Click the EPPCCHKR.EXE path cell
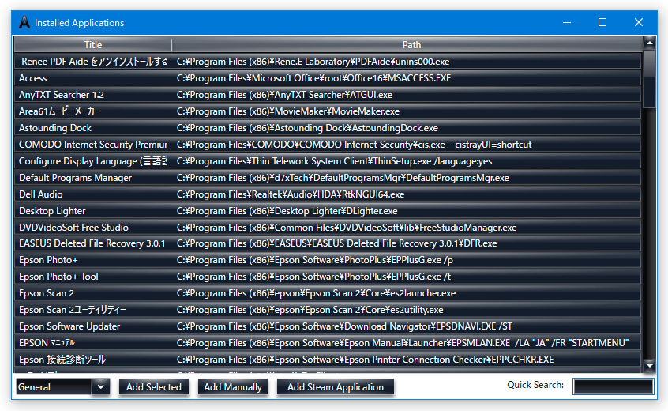This screenshot has height=411, width=668. 365,360
